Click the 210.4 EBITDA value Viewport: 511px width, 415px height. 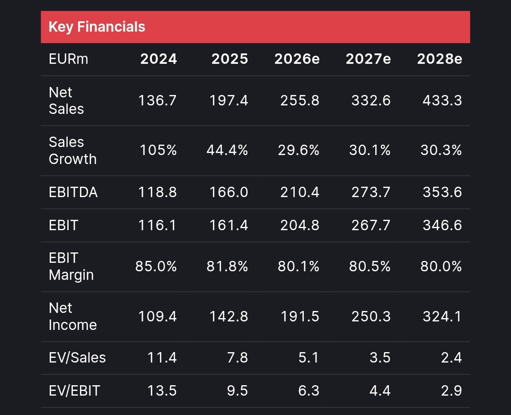(x=300, y=192)
